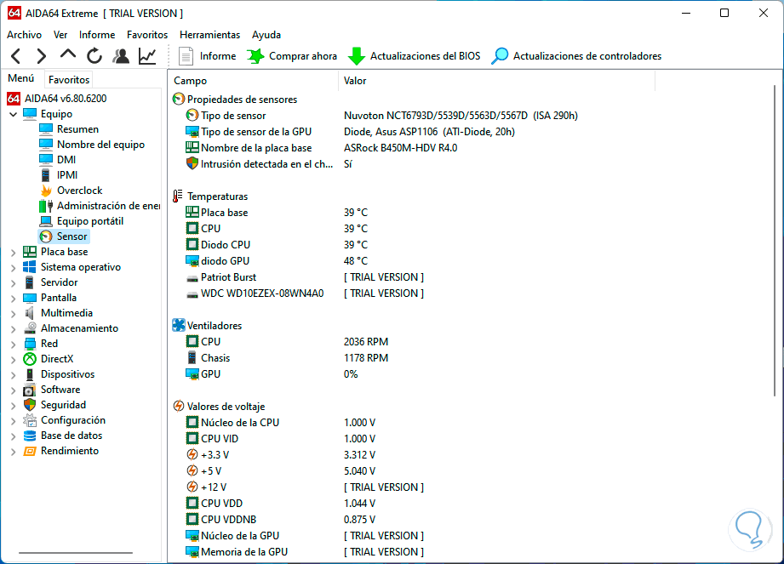Image resolution: width=784 pixels, height=564 pixels.
Task: Refresh the sensor data with the reload icon
Action: tap(94, 56)
